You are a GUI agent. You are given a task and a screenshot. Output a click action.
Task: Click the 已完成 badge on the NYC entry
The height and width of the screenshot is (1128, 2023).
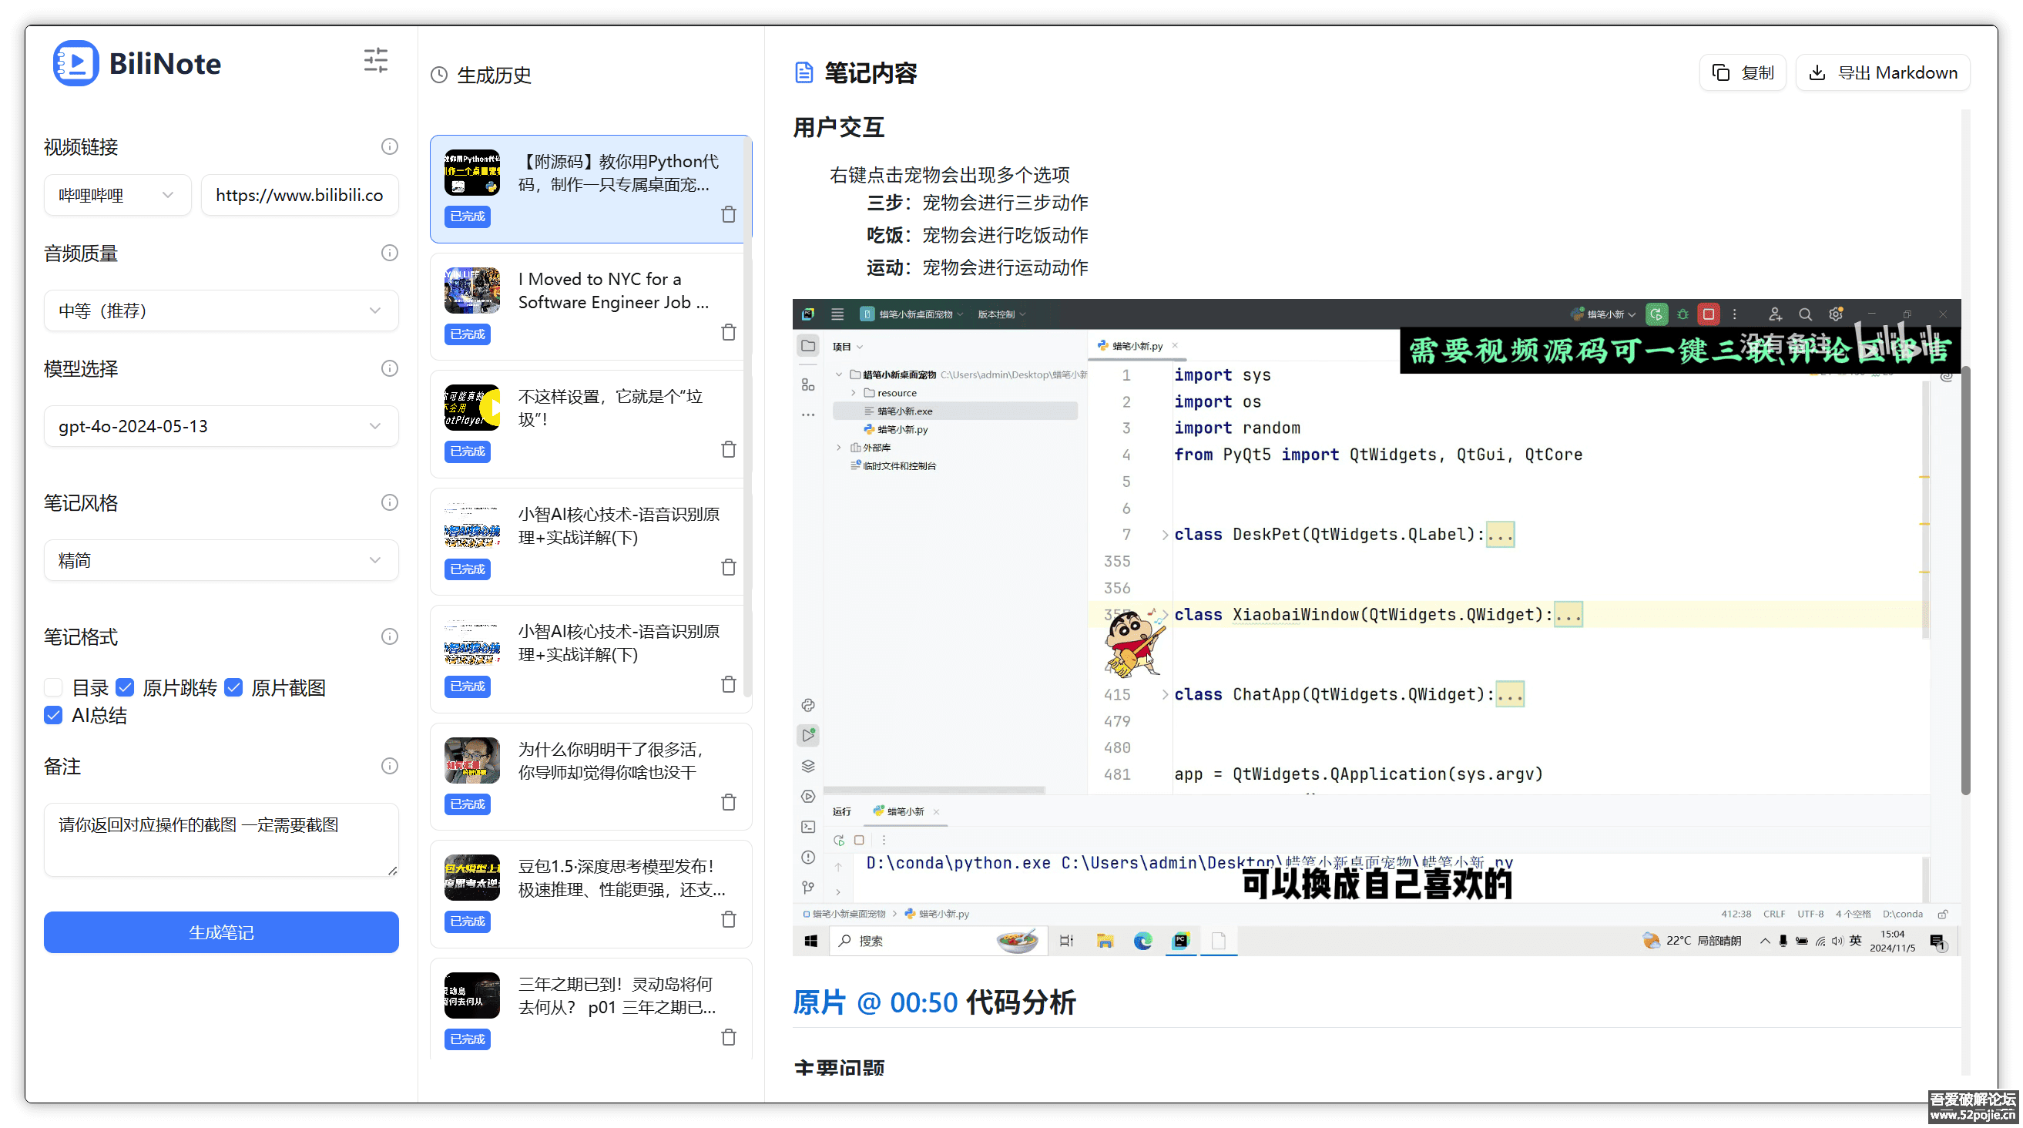coord(468,334)
